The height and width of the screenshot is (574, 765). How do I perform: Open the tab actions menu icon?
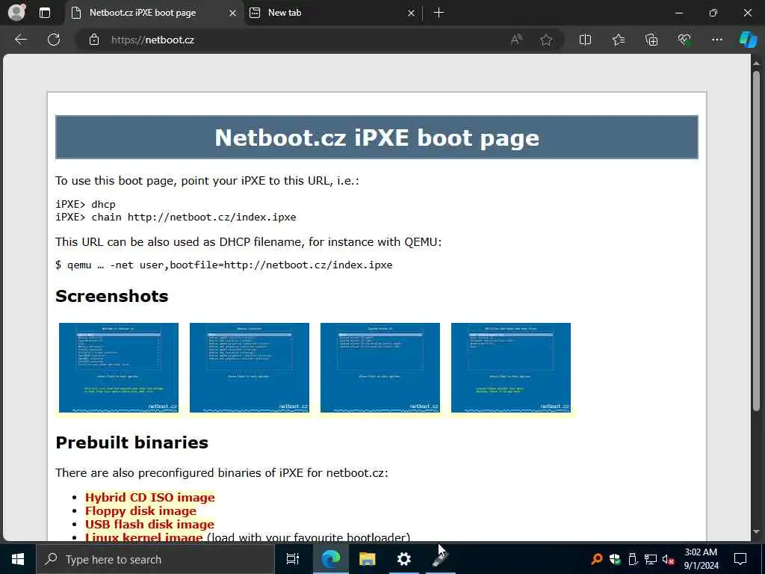click(45, 13)
